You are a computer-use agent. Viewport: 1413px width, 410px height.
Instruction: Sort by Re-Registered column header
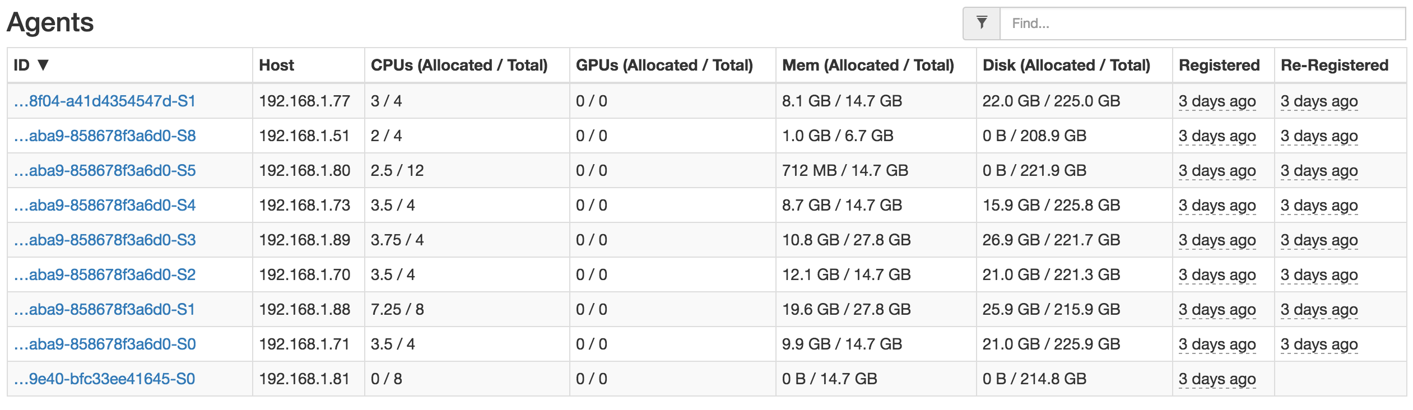point(1335,65)
